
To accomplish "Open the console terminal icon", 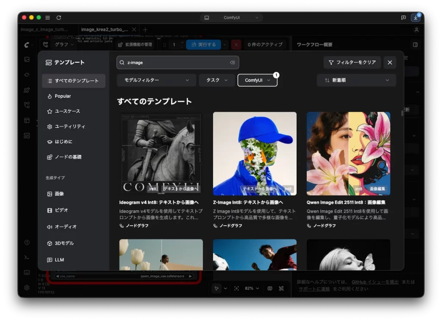I will [27, 257].
